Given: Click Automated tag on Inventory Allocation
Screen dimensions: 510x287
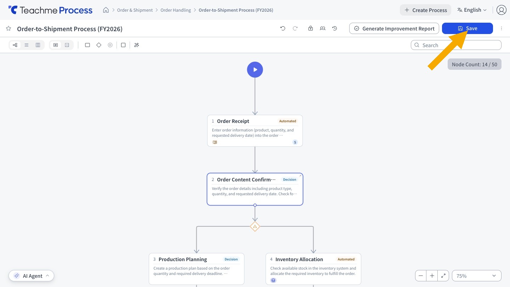Looking at the screenshot, I should coord(346,259).
